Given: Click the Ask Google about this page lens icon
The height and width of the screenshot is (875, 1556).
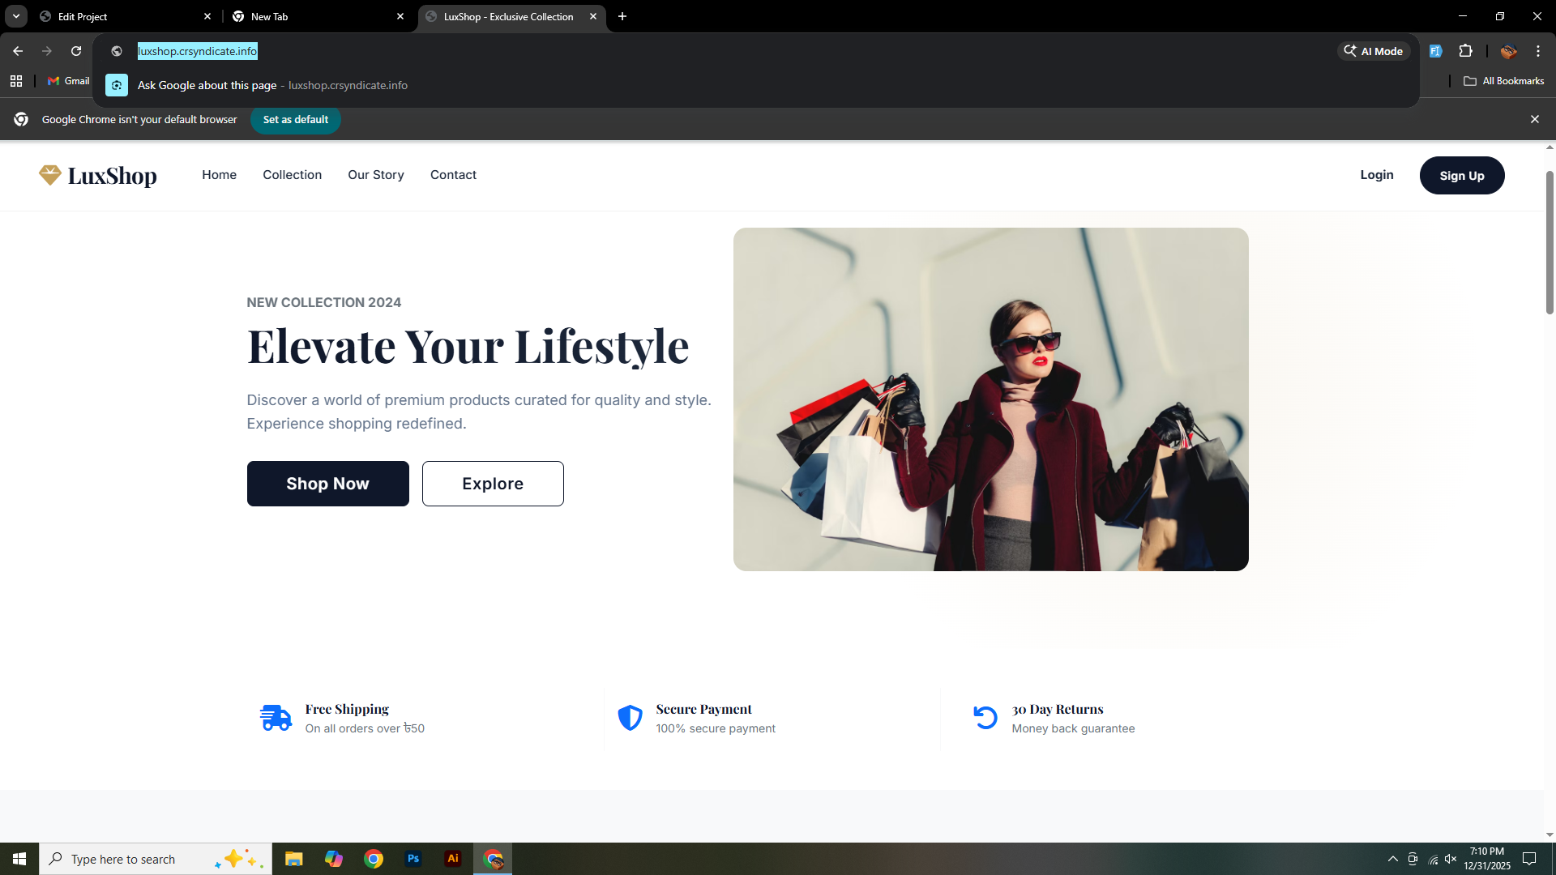Looking at the screenshot, I should (116, 84).
